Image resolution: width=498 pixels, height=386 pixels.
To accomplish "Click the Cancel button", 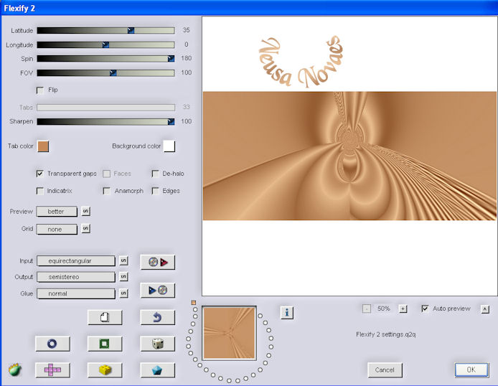I will [x=385, y=370].
